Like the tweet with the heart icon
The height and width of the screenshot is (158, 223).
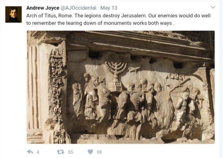click(90, 152)
